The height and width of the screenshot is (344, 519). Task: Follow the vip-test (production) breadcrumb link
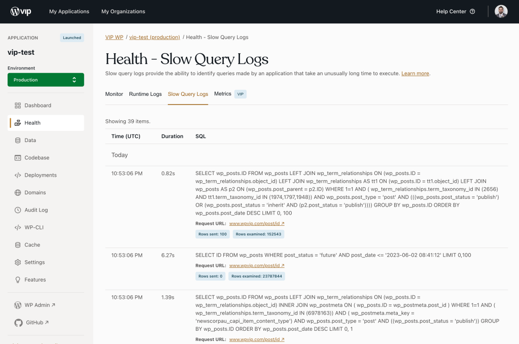[x=155, y=37]
